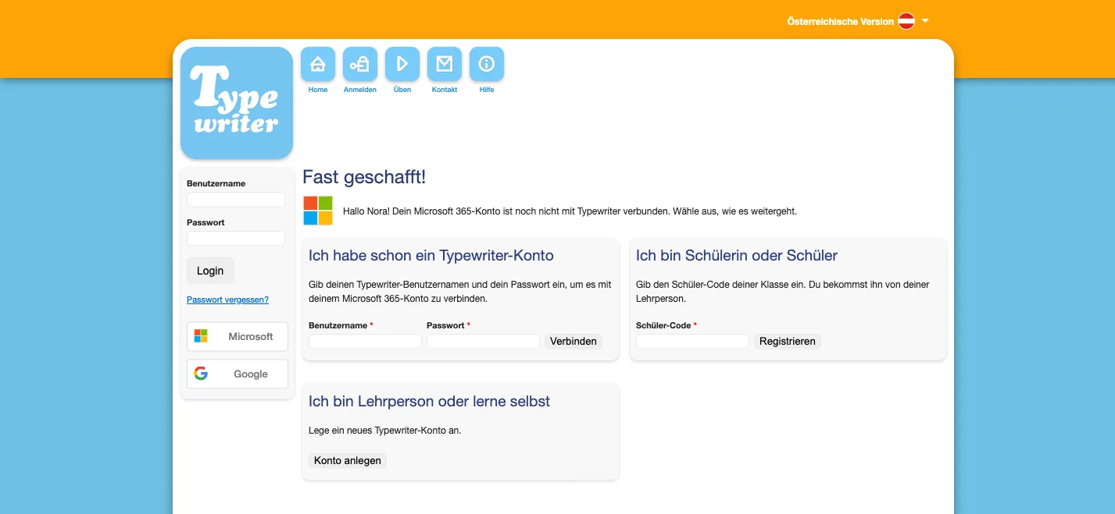This screenshot has height=514, width=1115.
Task: Select the Anmelden menu label
Action: [360, 90]
